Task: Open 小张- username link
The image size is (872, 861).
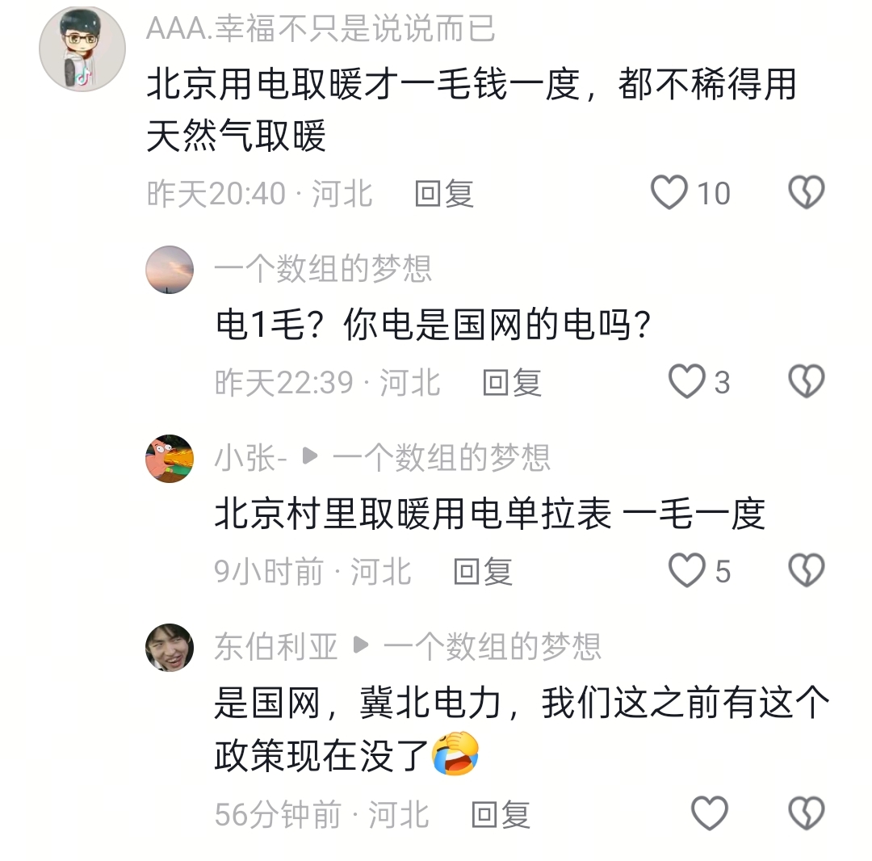Action: tap(250, 459)
